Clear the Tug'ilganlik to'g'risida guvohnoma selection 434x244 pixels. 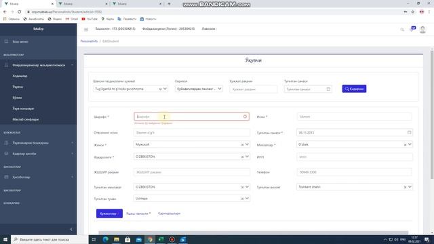tap(160, 89)
